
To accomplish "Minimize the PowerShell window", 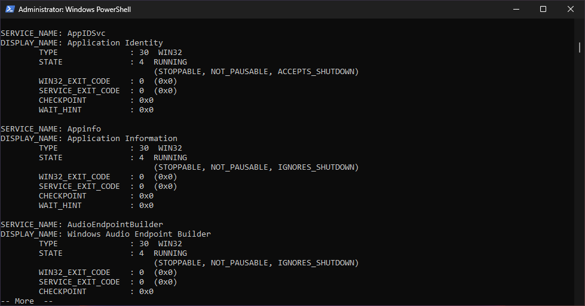I will tap(516, 10).
